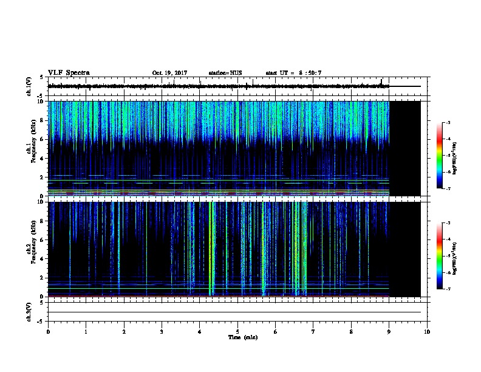This screenshot has width=481, height=372.
Task: Click the black no-data block in ch.2 spectrogram
Action: pos(405,249)
